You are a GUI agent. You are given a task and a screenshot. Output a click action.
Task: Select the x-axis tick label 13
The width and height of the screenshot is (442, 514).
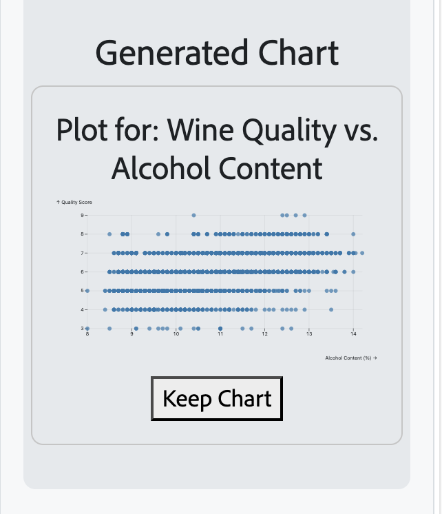[309, 335]
